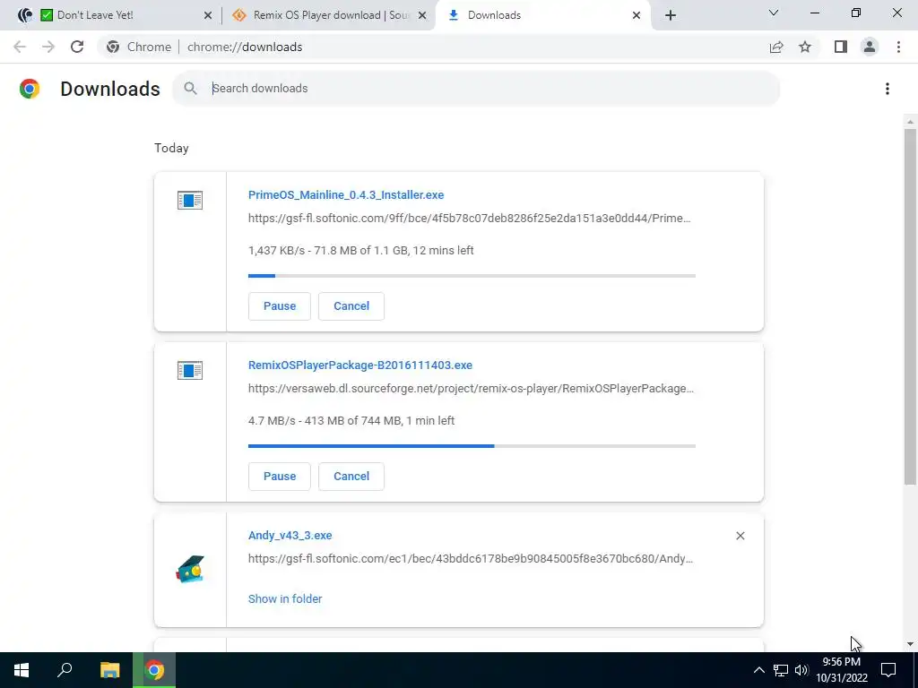Open the Chrome profile avatar
Viewport: 918px width, 688px height.
870,47
